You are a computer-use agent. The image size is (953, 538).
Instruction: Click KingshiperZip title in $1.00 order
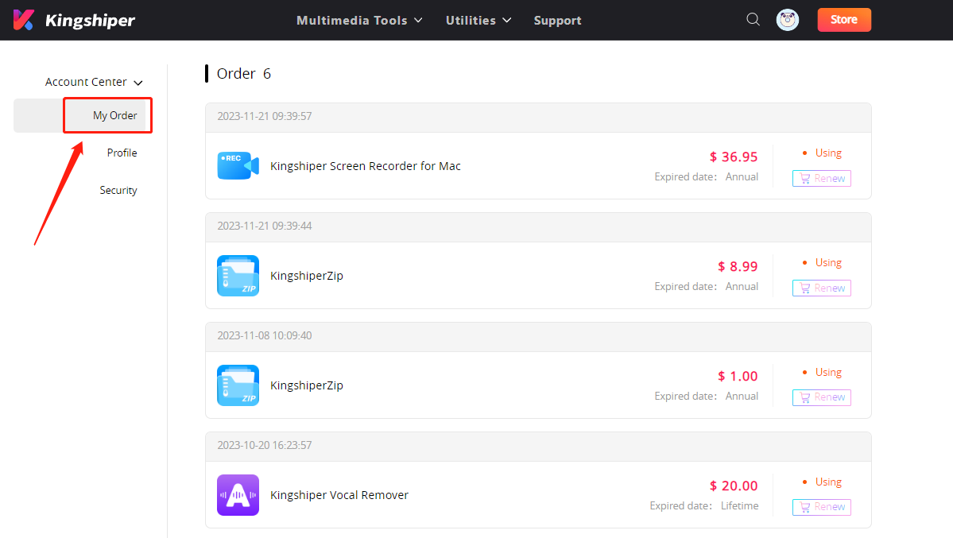pos(306,385)
